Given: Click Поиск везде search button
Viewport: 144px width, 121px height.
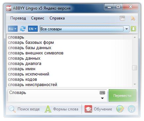Looking at the screenshot, I should coord(24,109).
